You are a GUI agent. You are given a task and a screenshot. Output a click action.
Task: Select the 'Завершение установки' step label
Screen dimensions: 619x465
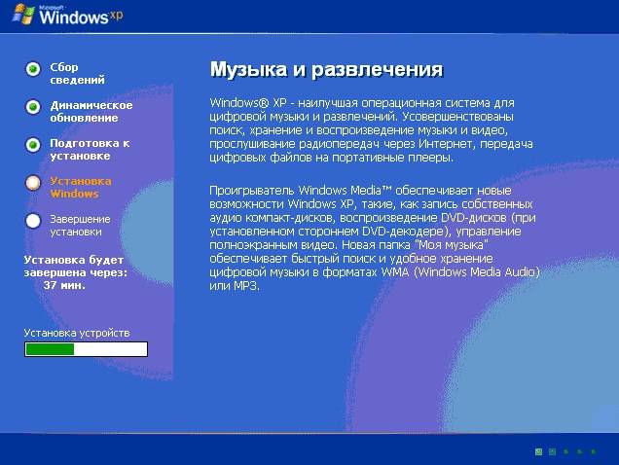(80, 225)
